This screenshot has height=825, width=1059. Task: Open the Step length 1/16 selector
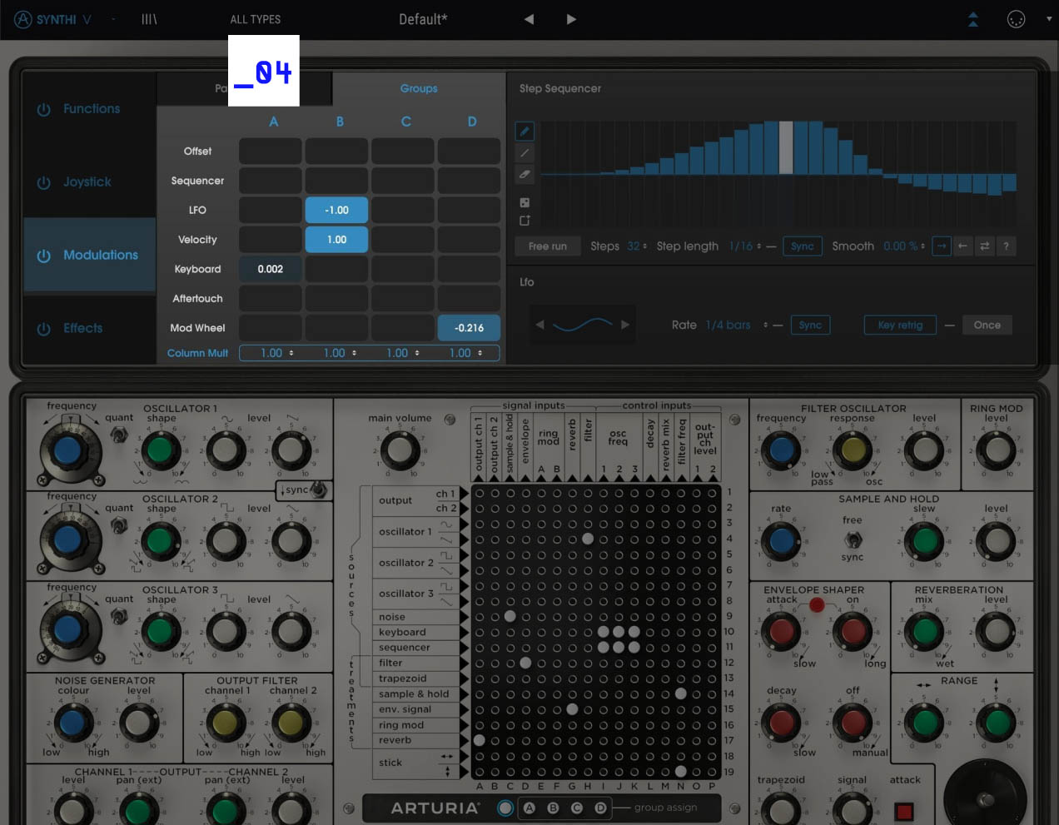point(745,246)
